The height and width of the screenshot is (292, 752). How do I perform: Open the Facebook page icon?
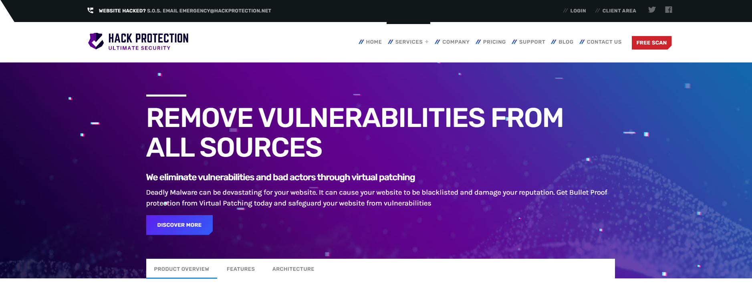[668, 10]
